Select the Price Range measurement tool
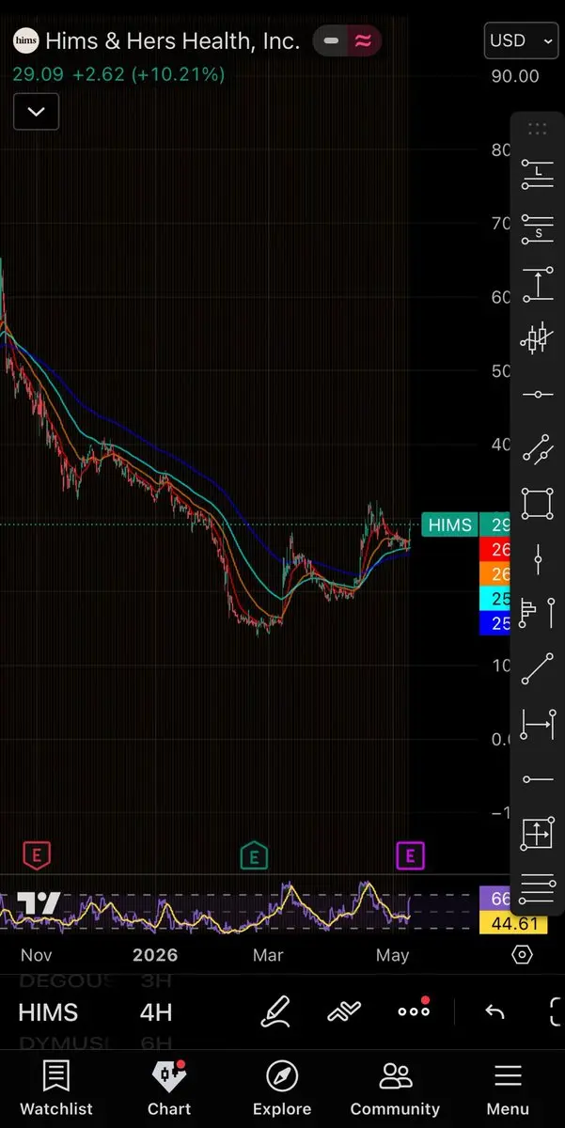The height and width of the screenshot is (1128, 565). coord(538,285)
